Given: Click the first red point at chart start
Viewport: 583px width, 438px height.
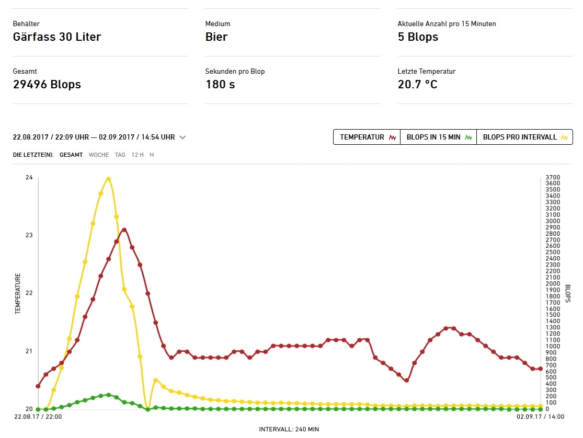Looking at the screenshot, I should 38,386.
